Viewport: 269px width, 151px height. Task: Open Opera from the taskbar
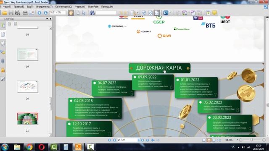[x=42, y=147]
